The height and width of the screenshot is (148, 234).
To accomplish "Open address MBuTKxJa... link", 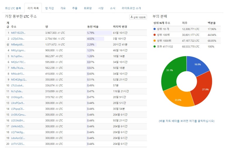I will coord(18,68).
